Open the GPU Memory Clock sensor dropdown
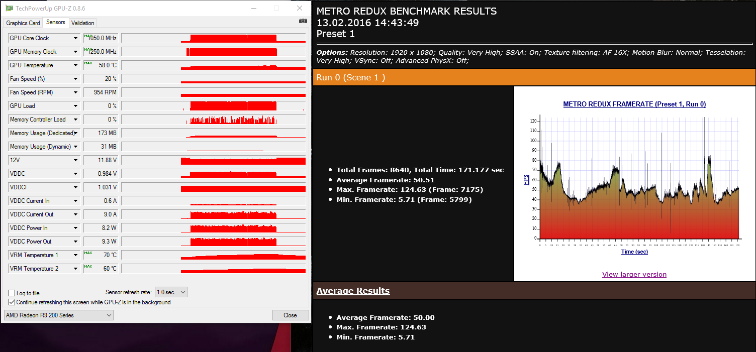756x352 pixels. click(76, 52)
